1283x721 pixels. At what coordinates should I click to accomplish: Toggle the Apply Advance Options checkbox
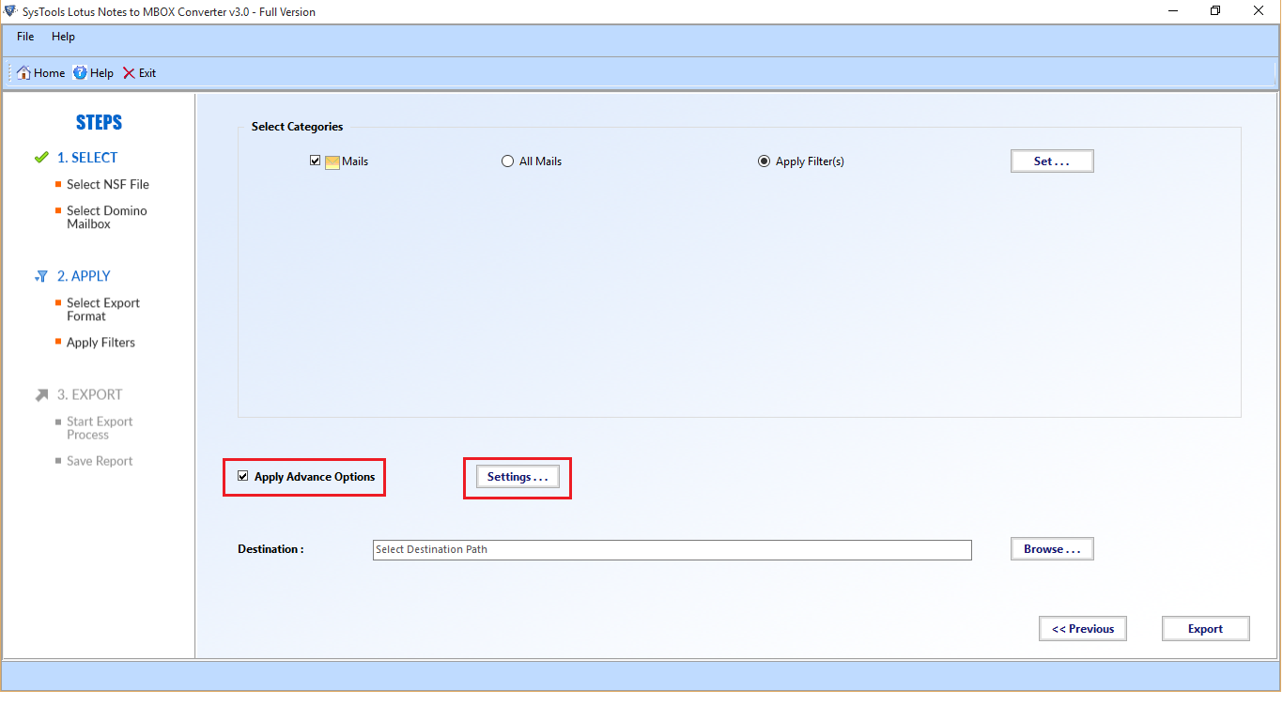tap(243, 476)
